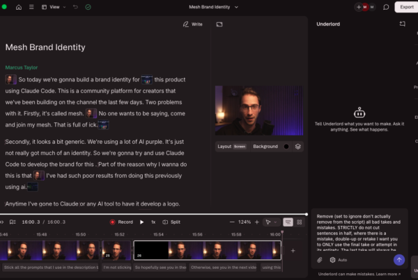
Task: Click the Undo arrow
Action: coord(75,7)
